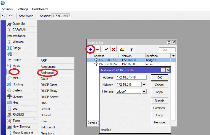Image resolution: width=210 pixels, height=135 pixels.
Task: Open the column selector dropdown in Address List
Action: pos(173,56)
